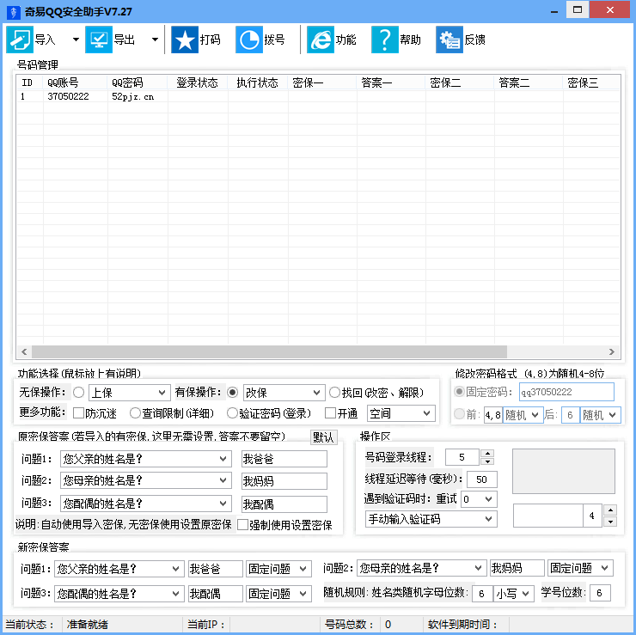Click the 登录状态 column header
Image resolution: width=636 pixels, height=635 pixels.
pos(197,83)
